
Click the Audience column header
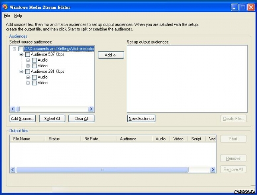coord(134,139)
